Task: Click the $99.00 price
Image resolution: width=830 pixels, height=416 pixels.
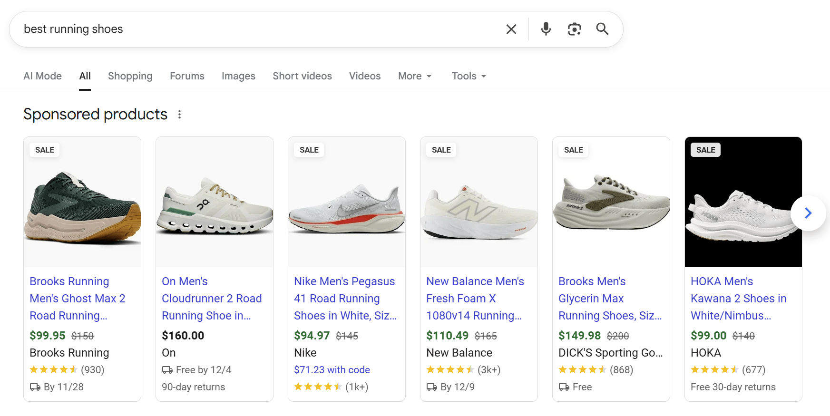Action: (x=709, y=336)
